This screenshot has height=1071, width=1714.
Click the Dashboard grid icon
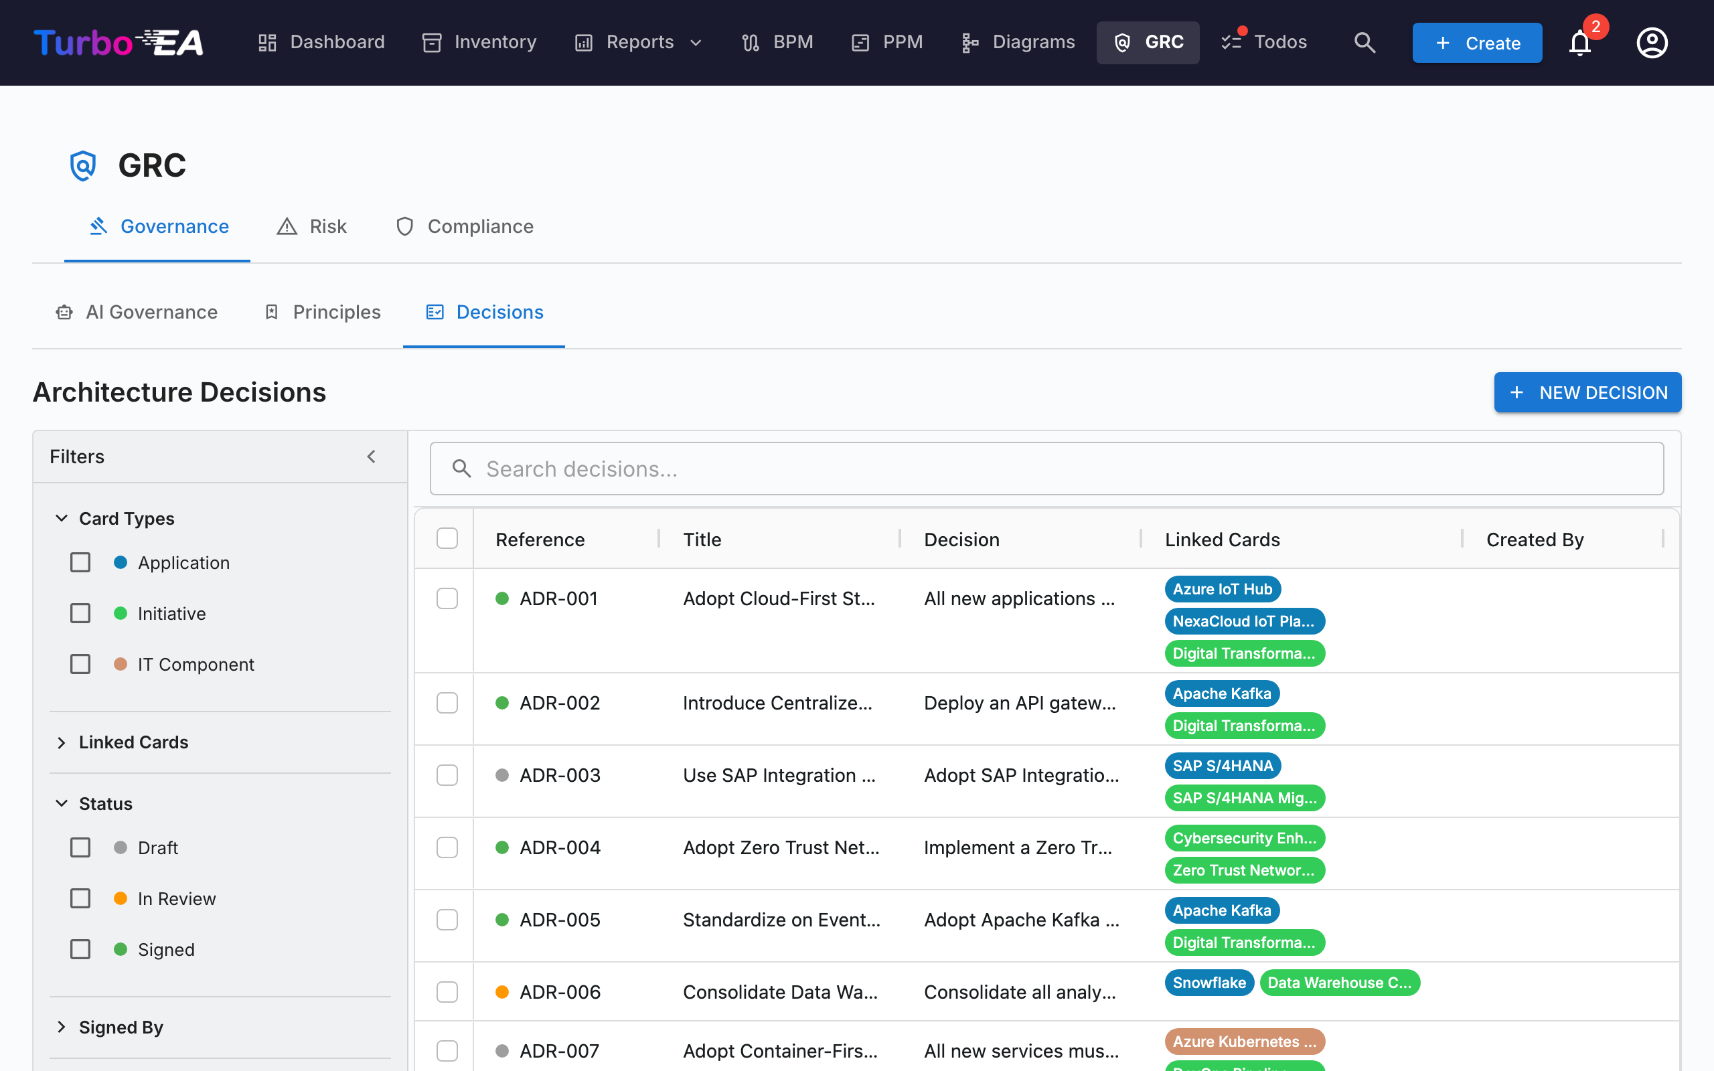coord(267,42)
